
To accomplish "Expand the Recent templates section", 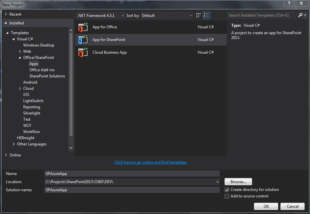I will click(6, 14).
